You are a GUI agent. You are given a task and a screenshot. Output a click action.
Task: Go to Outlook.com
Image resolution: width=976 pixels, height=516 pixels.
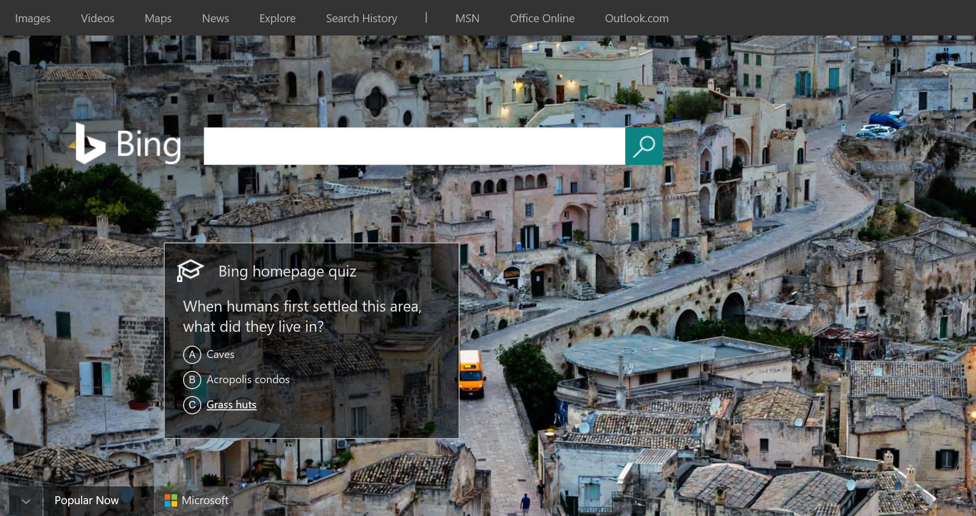tap(636, 18)
